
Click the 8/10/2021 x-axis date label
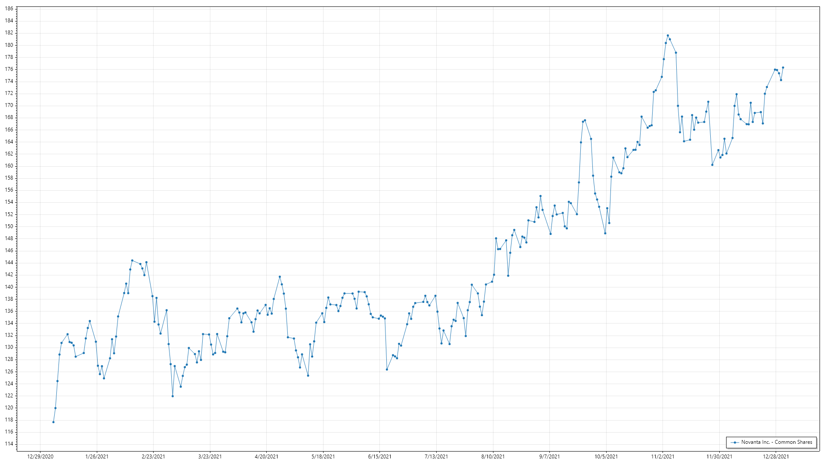(493, 457)
